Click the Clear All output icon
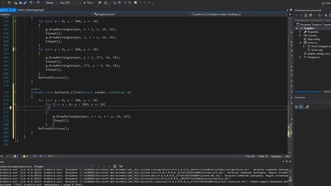 (115, 166)
